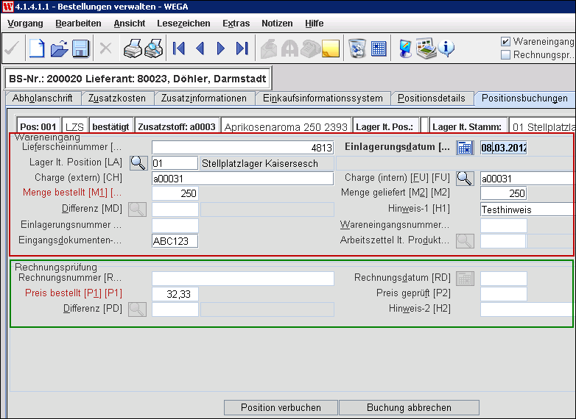Open the info bubble toolbar icon
This screenshot has height=419, width=576.
(x=446, y=49)
